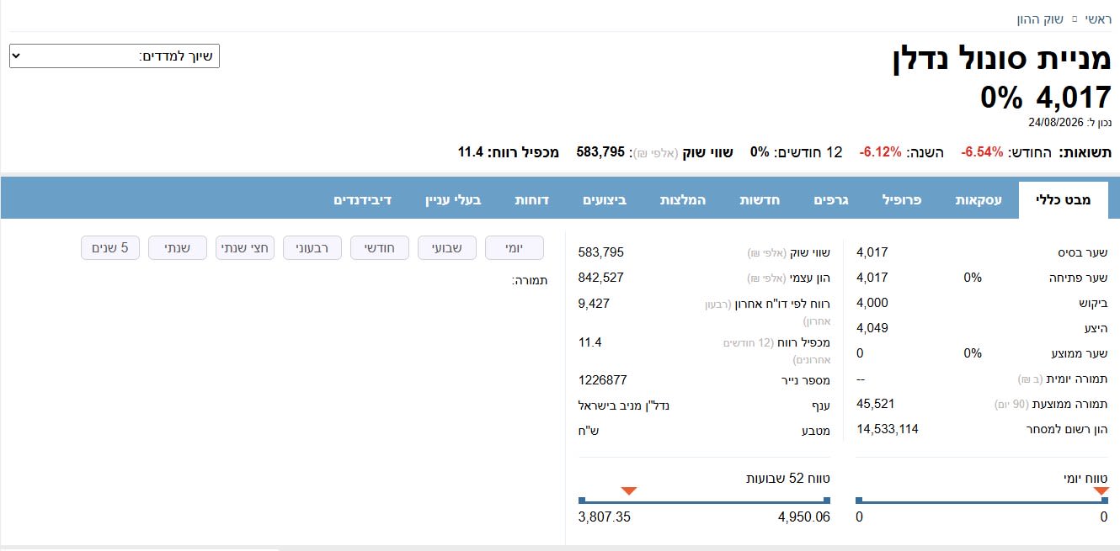Open the פרופיל tab
Screen dimensions: 1120x551
pyautogui.click(x=902, y=200)
